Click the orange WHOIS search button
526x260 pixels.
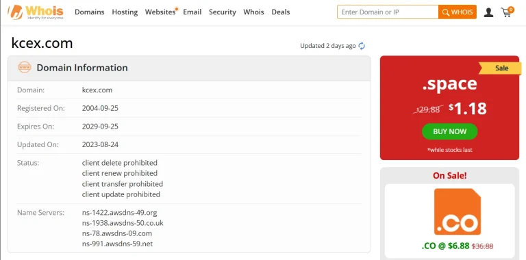(x=458, y=12)
